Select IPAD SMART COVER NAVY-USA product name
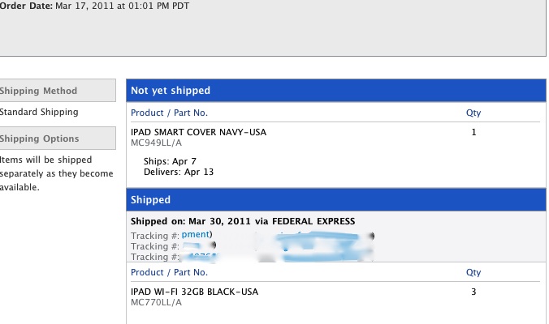The image size is (549, 324). pyautogui.click(x=198, y=132)
